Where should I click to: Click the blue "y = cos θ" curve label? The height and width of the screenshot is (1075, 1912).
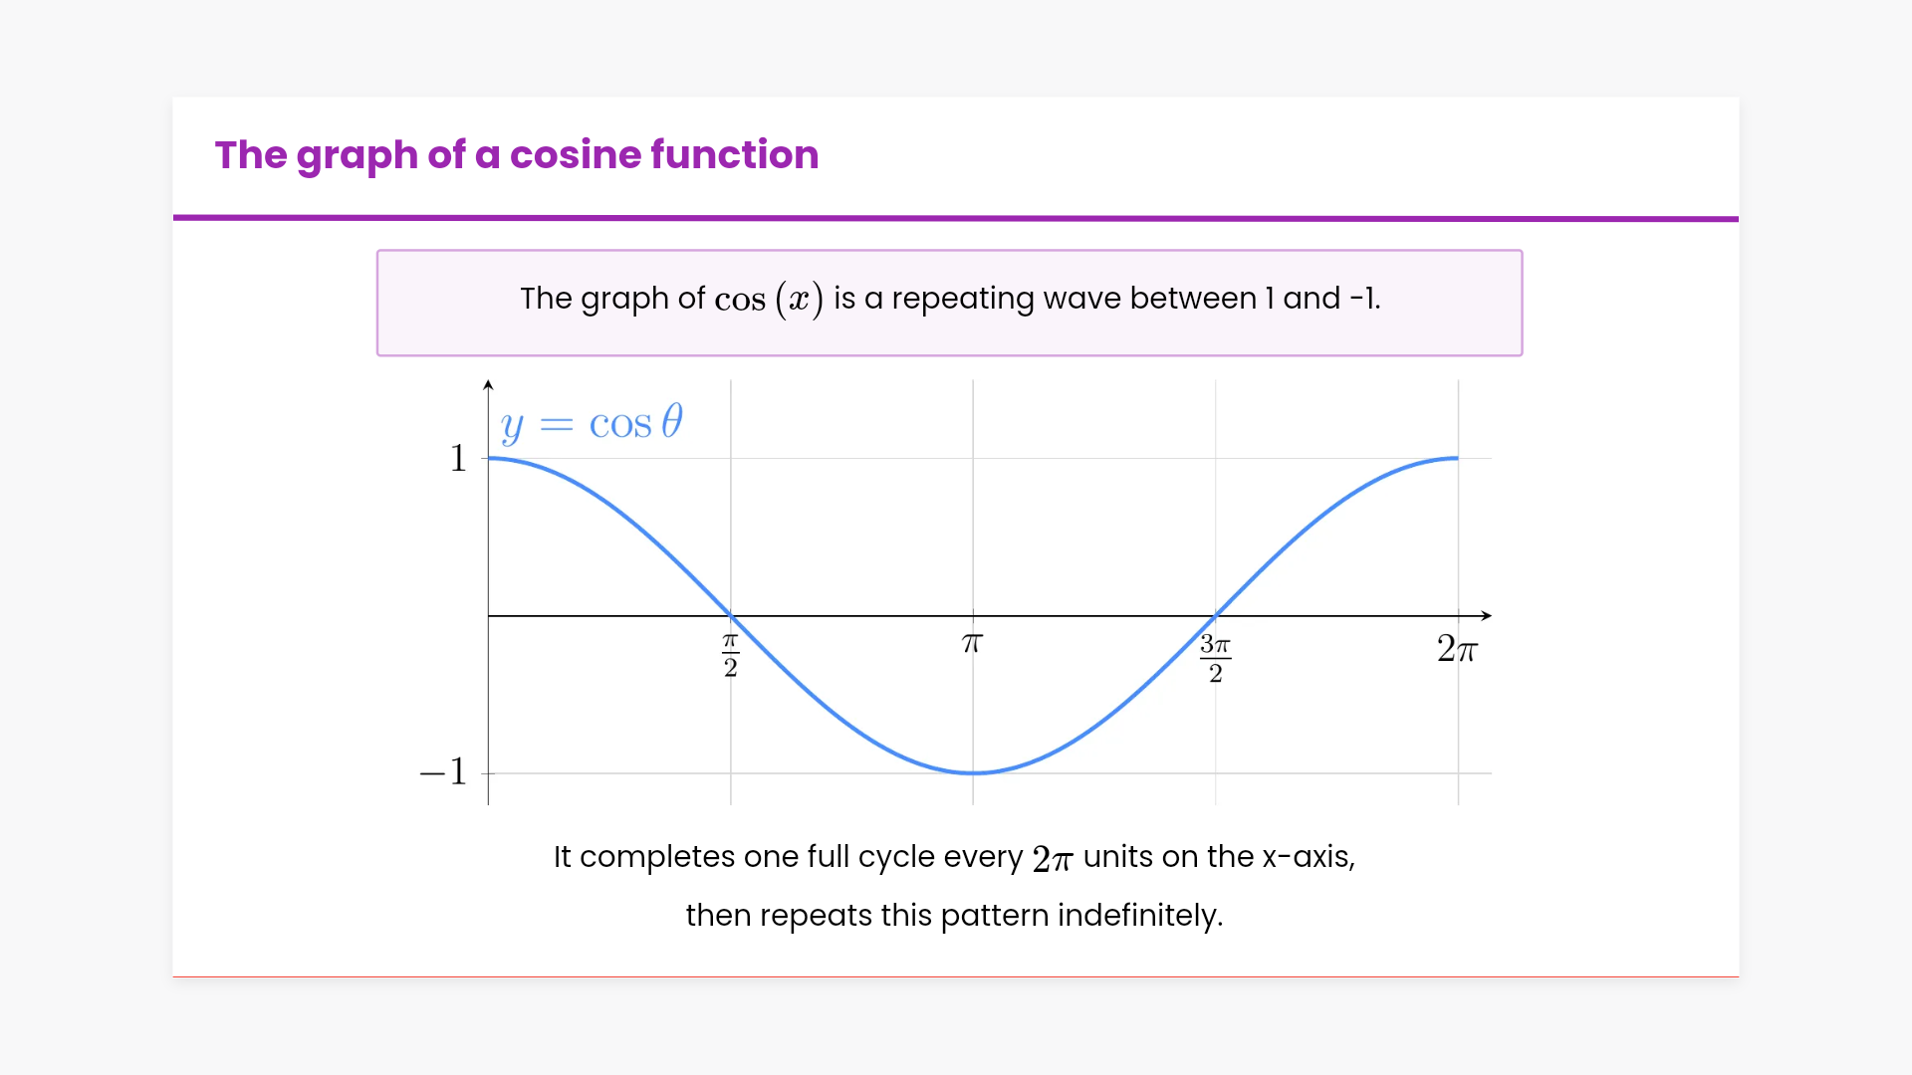[x=592, y=423]
